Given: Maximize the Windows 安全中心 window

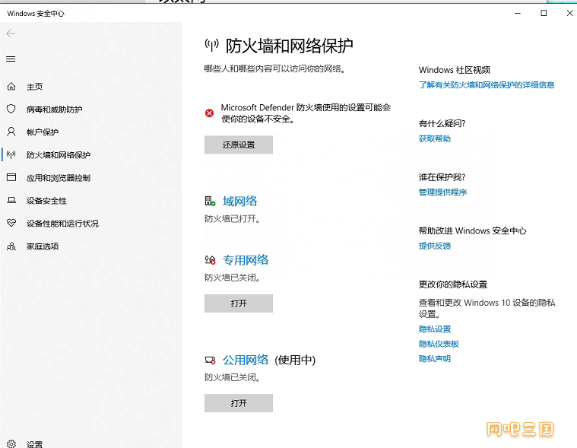Looking at the screenshot, I should (544, 13).
